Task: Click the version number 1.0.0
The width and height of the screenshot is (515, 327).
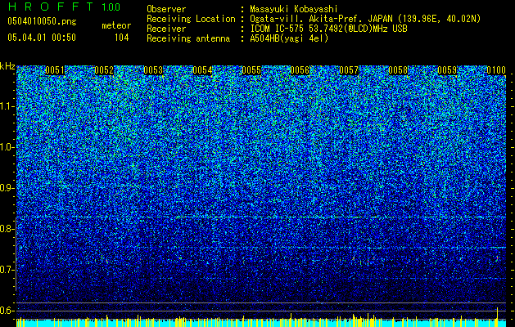Action: coord(111,7)
